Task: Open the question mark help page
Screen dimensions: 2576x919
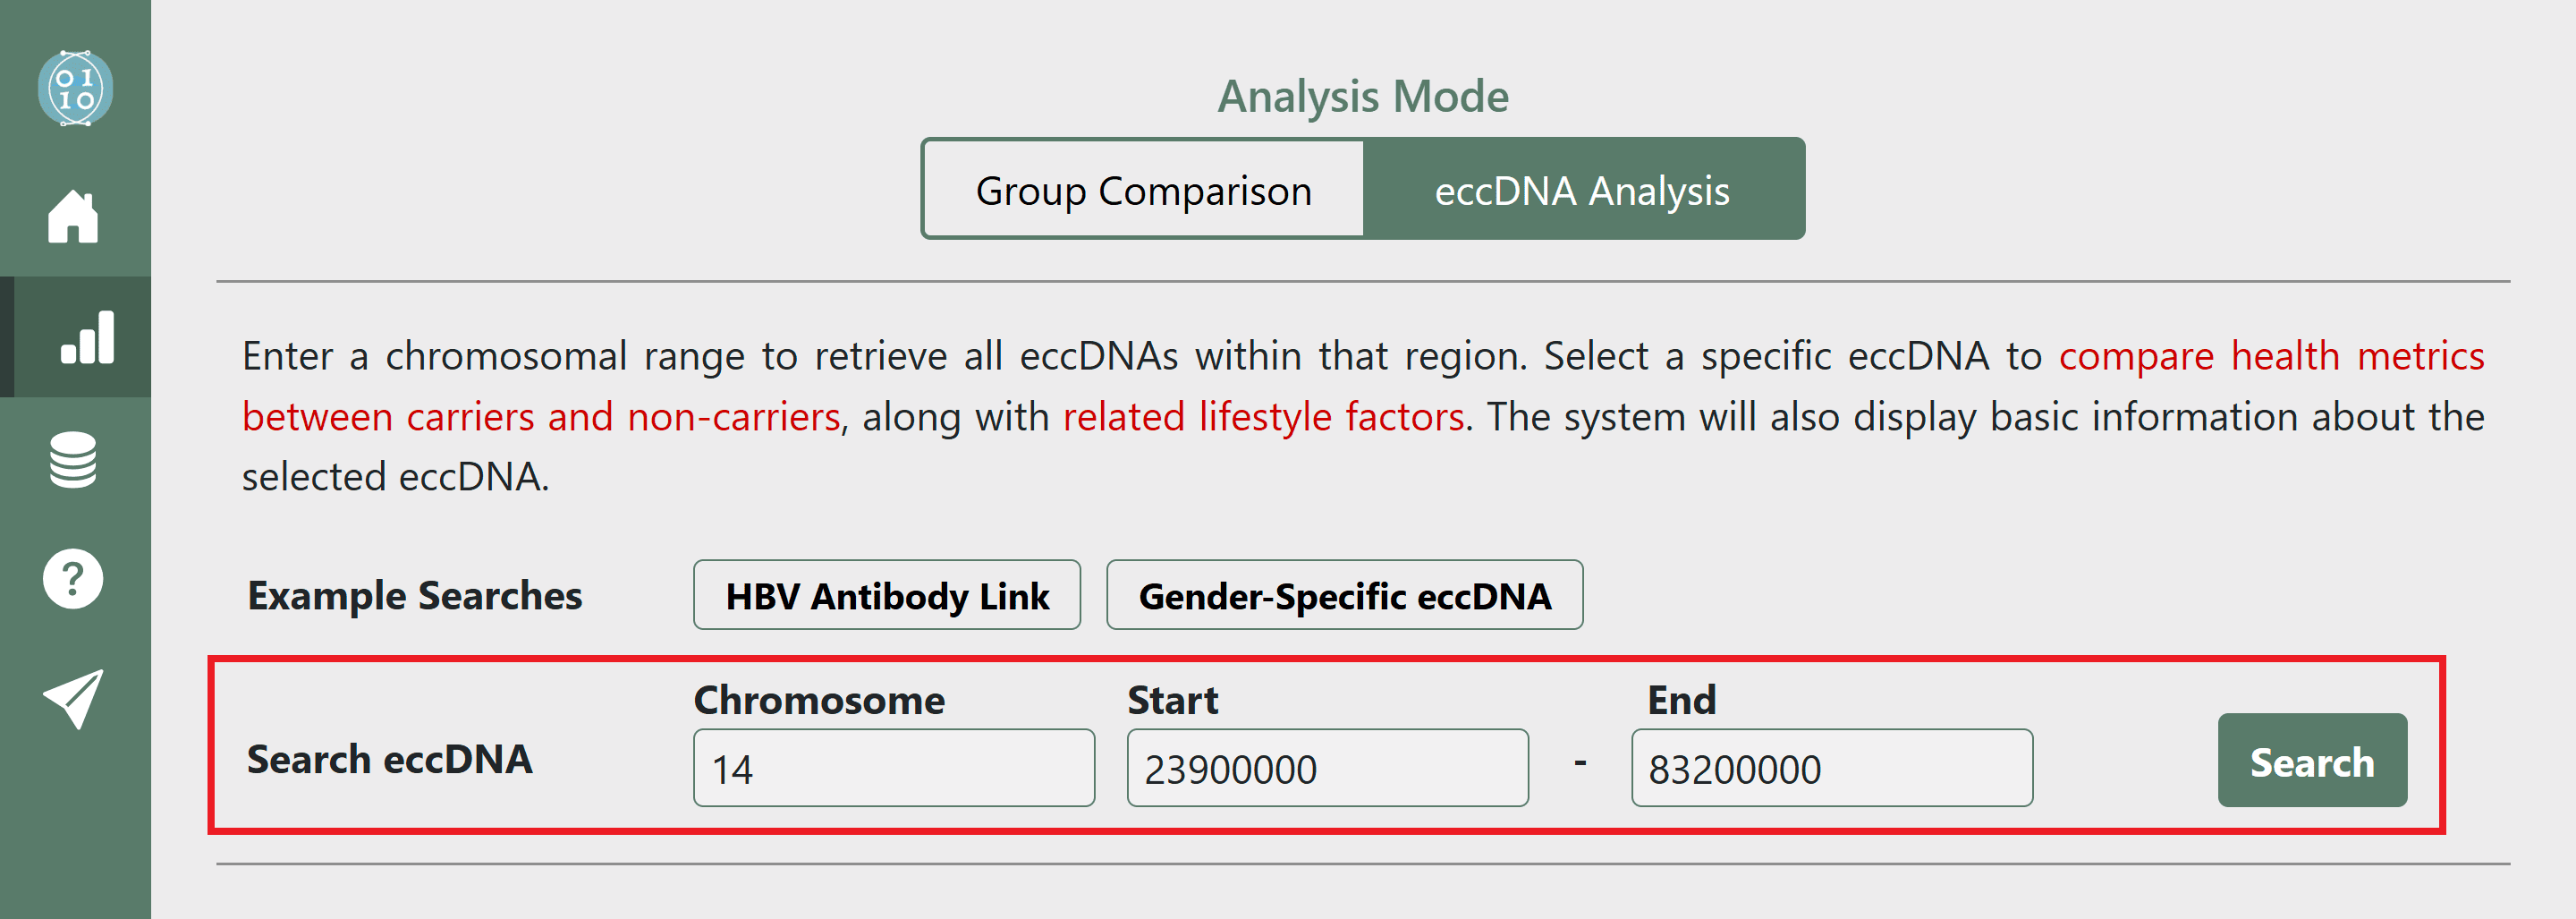Action: pos(73,579)
